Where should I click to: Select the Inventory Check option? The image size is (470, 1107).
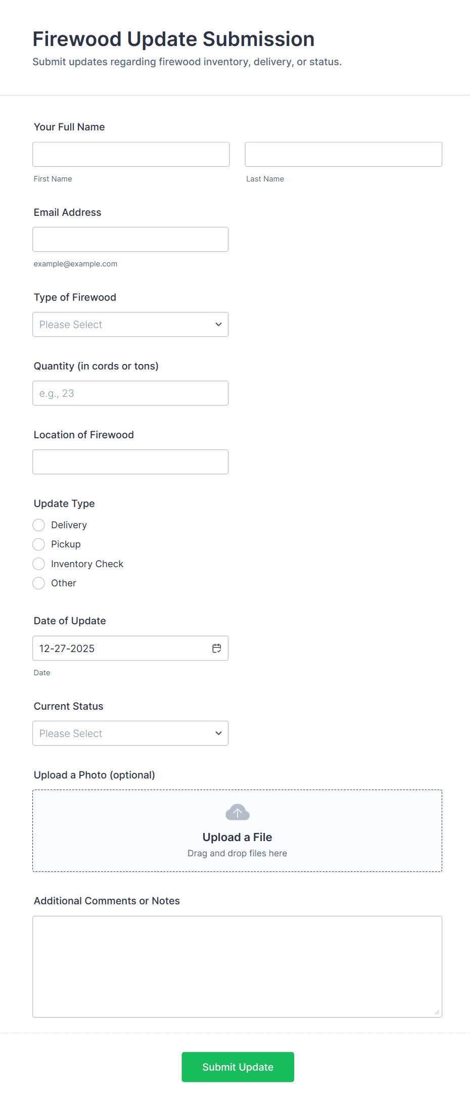click(x=39, y=564)
